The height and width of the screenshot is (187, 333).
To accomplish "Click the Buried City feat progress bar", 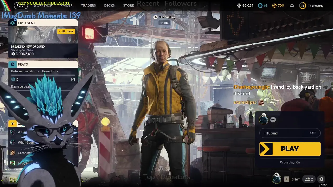I will tap(43, 75).
